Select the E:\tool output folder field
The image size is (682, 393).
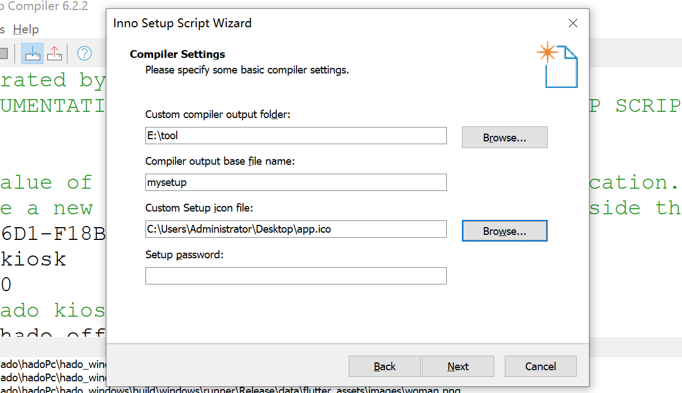pos(295,135)
